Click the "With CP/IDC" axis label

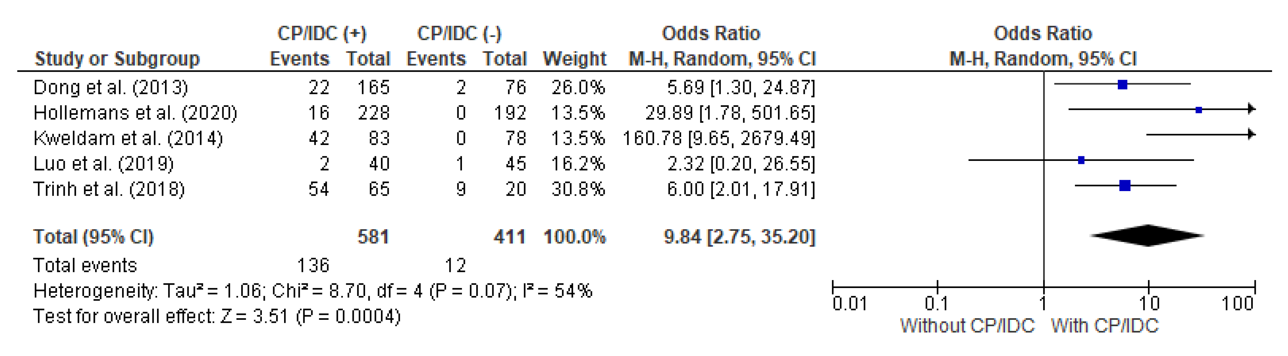pyautogui.click(x=1105, y=326)
